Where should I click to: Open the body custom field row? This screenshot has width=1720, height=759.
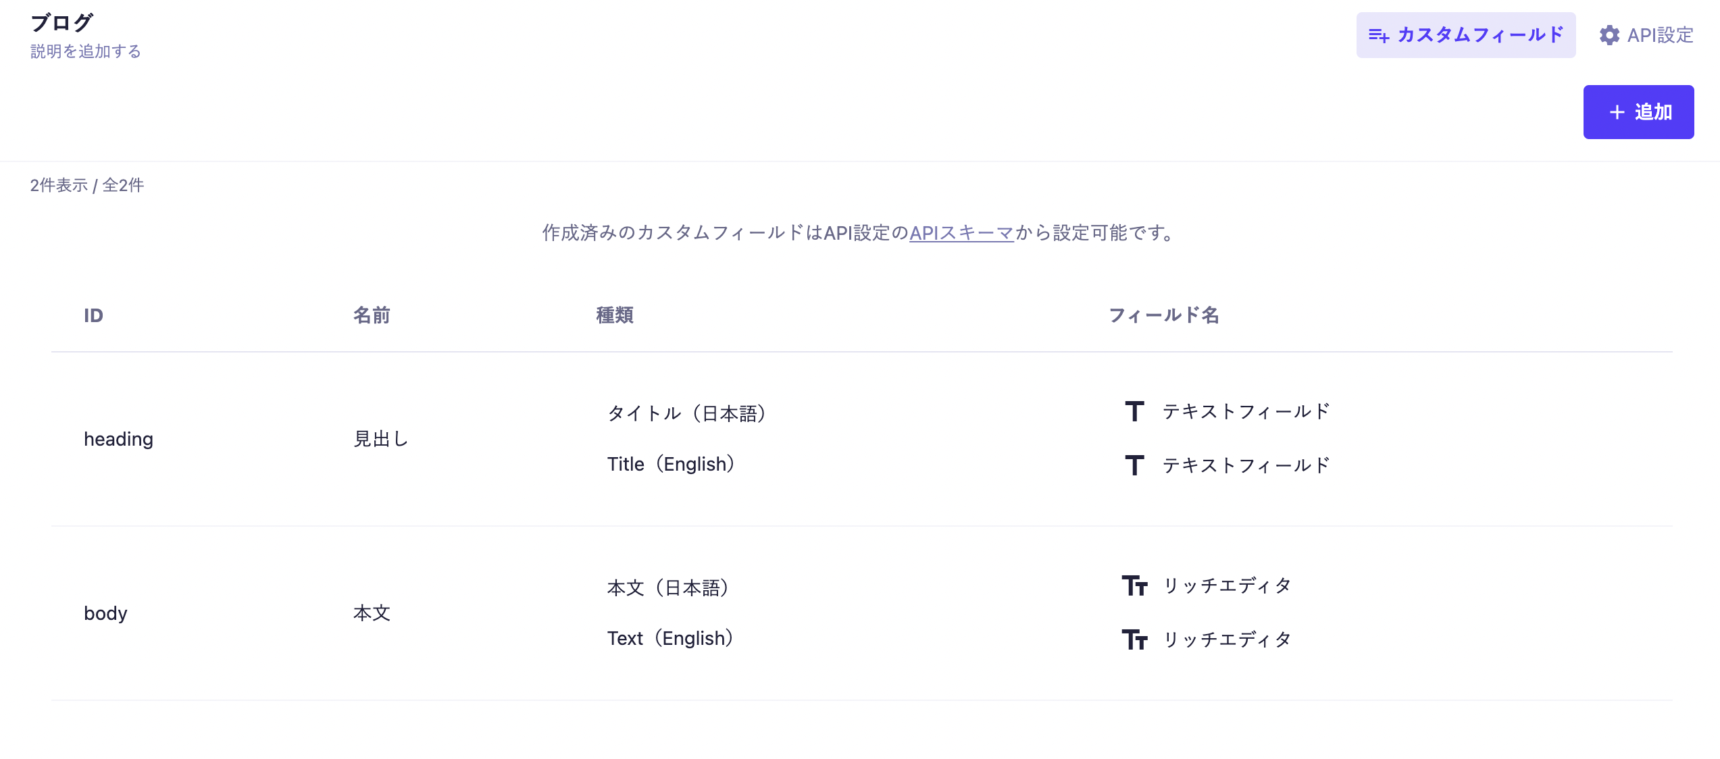105,613
